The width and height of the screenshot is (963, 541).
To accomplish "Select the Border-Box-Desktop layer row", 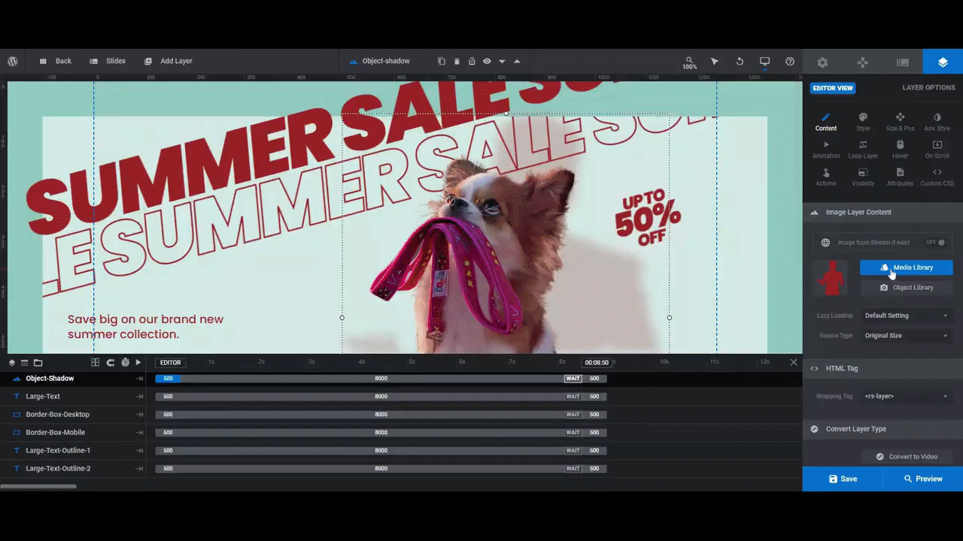I will coord(73,415).
